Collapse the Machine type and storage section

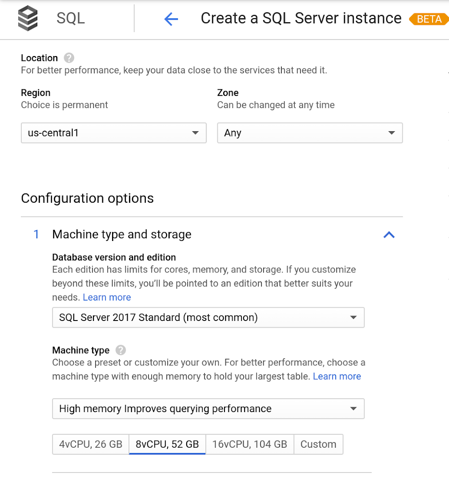click(389, 234)
